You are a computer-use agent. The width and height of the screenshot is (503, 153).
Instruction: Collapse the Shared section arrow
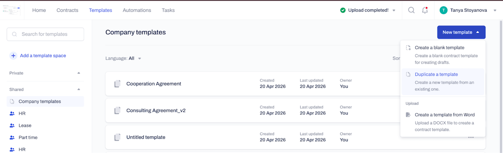[x=79, y=89]
